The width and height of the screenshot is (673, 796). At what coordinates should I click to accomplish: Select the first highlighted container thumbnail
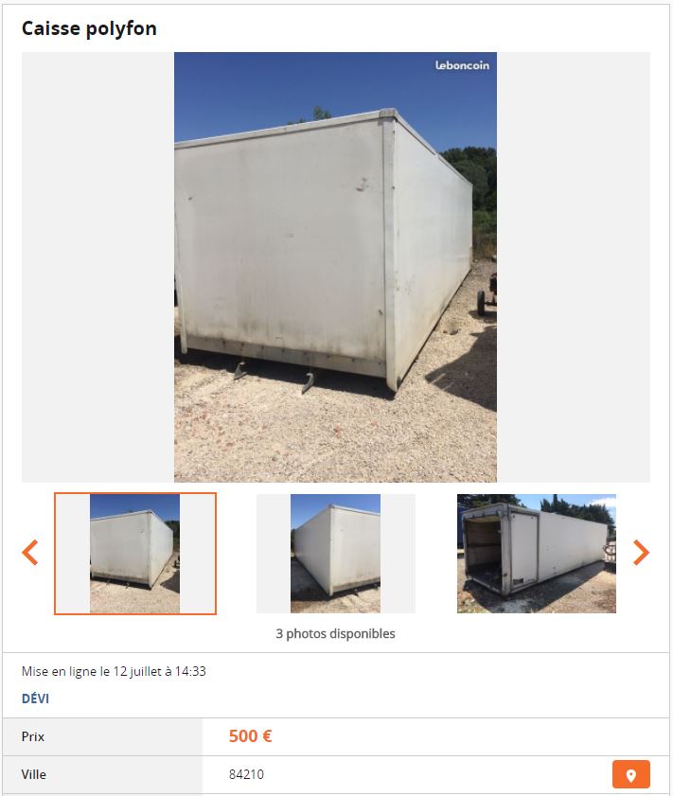[135, 554]
